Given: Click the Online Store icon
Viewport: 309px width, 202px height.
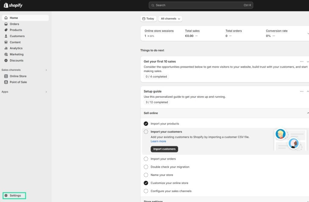Looking at the screenshot, I should click(x=6, y=76).
